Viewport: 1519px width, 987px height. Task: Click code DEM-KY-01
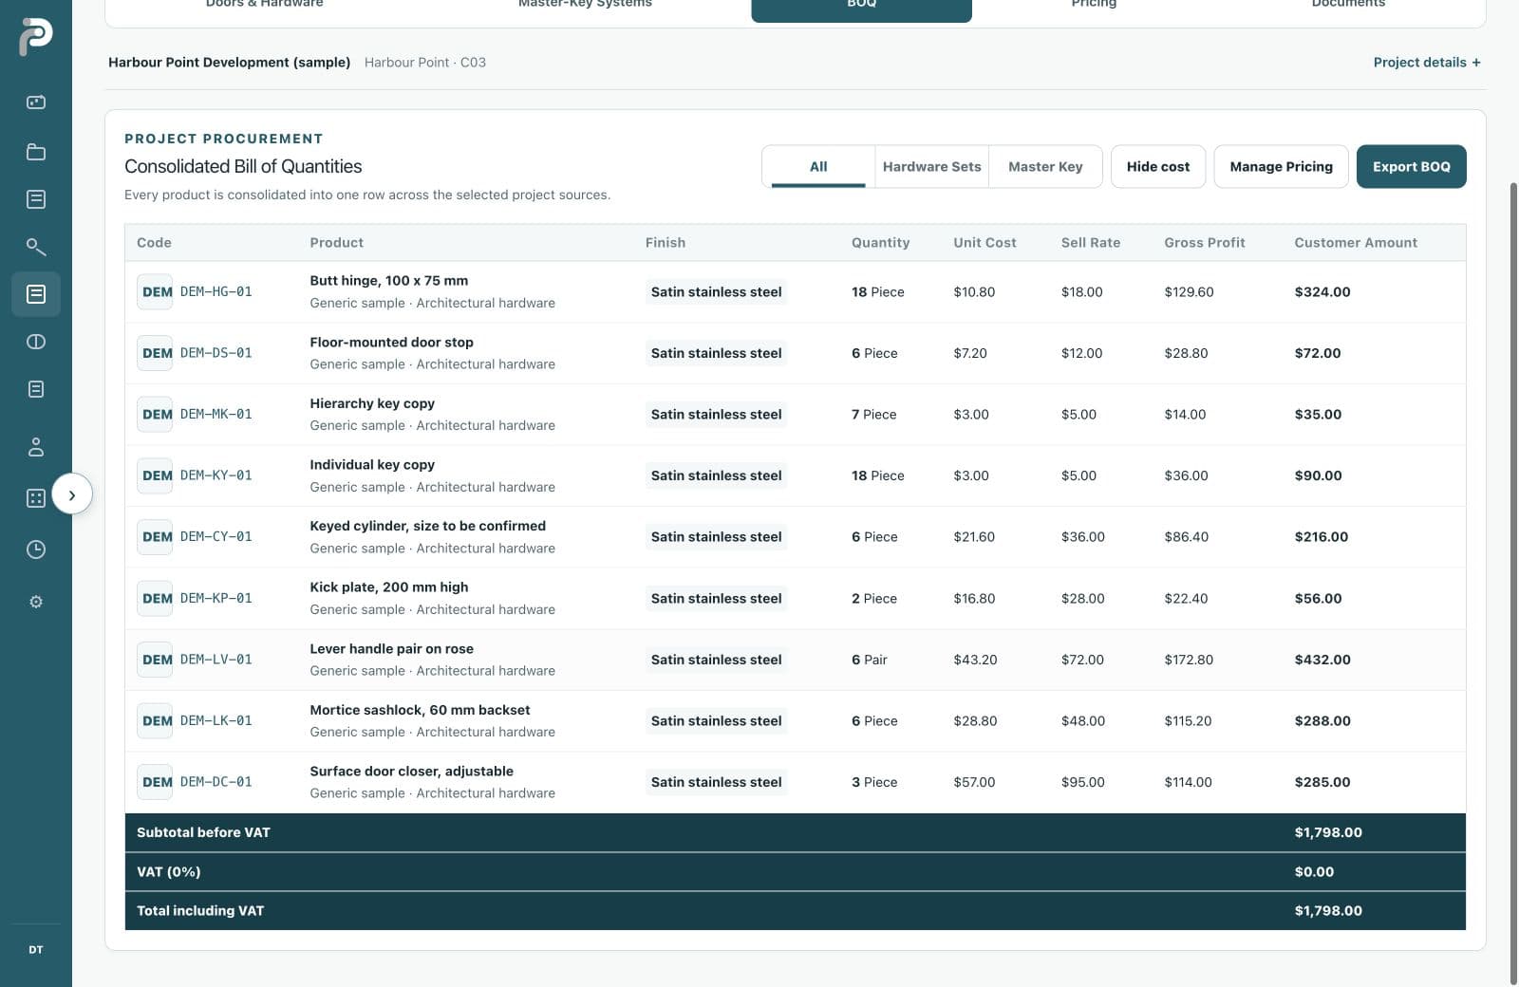(x=216, y=475)
